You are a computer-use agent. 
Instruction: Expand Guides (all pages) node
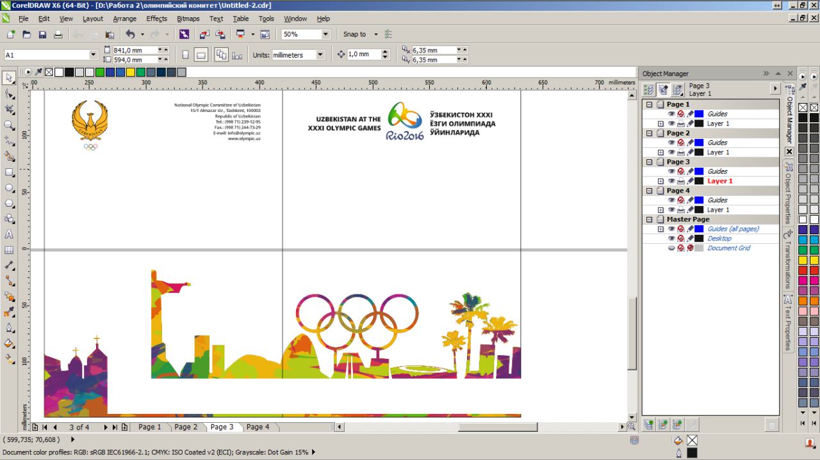point(660,229)
